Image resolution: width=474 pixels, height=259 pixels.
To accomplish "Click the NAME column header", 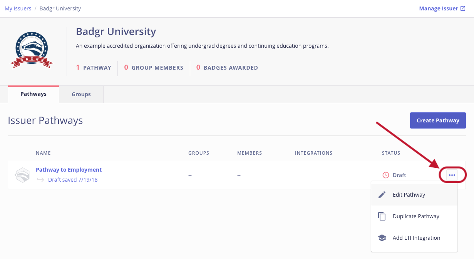I will tap(44, 153).
